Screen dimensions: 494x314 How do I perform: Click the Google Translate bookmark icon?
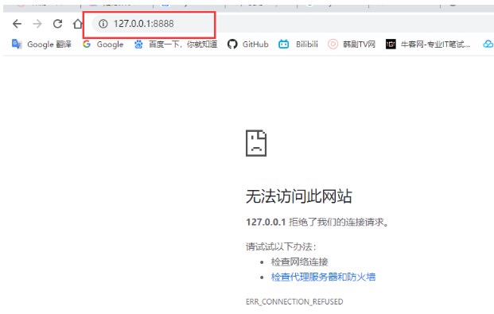[17, 44]
